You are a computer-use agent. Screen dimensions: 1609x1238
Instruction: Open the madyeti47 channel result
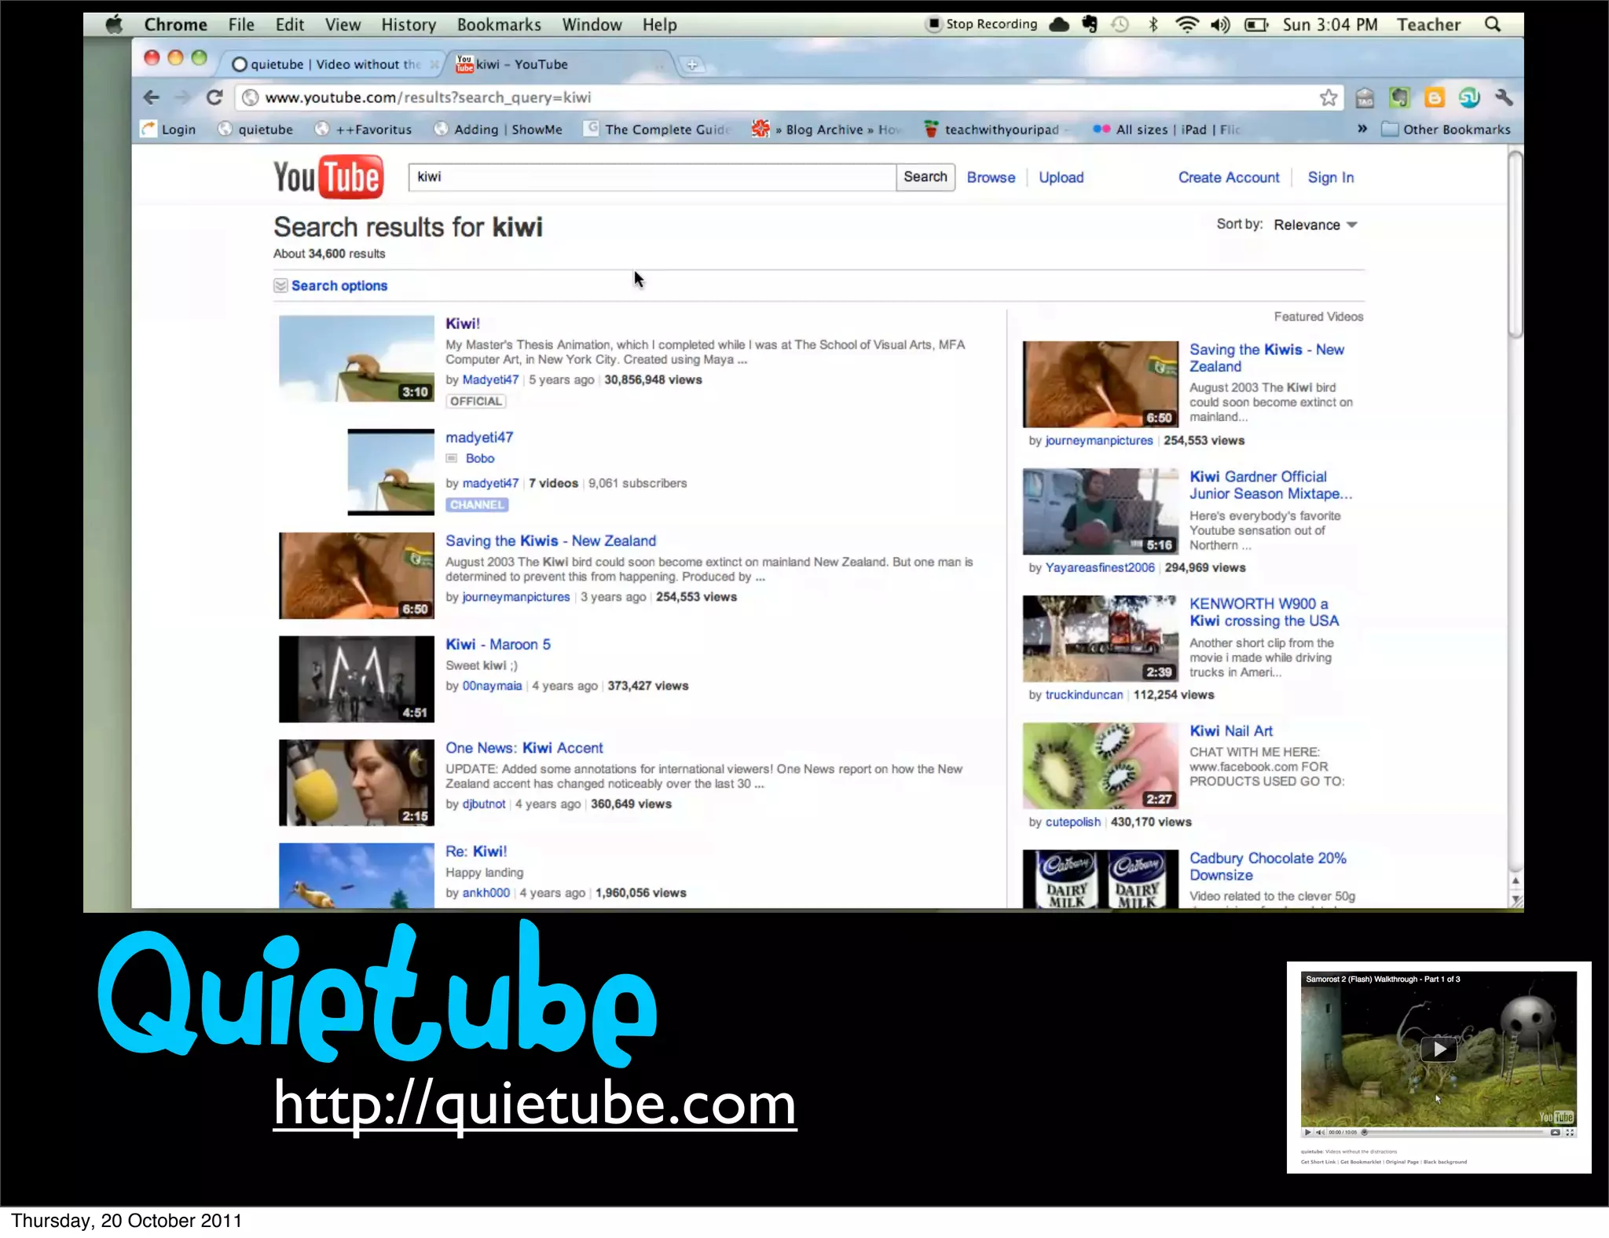(479, 438)
